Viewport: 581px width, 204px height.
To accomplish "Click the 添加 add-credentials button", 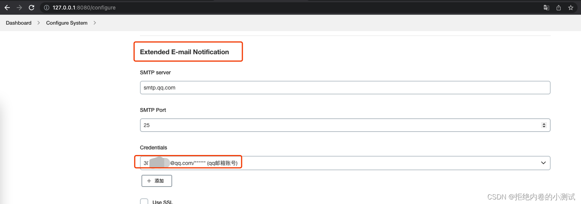I will [157, 181].
